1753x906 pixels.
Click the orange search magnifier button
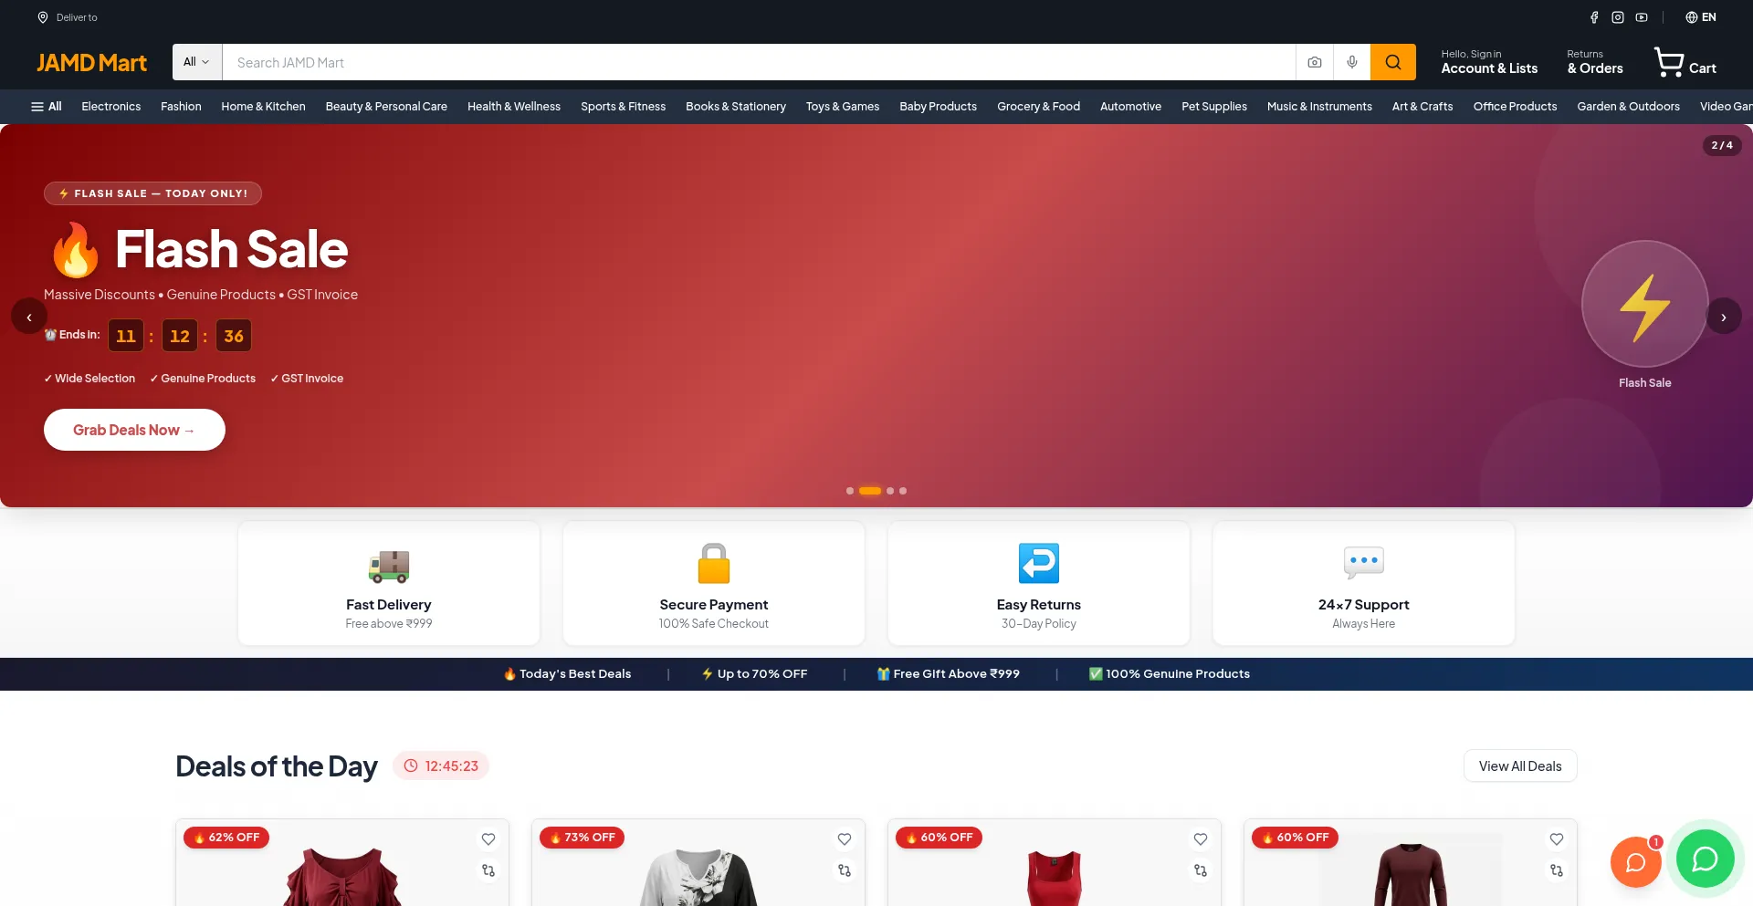pos(1393,62)
